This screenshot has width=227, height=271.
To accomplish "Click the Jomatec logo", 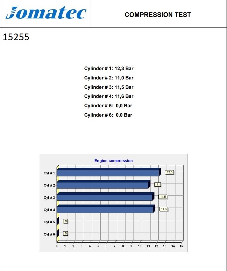I will [x=46, y=13].
